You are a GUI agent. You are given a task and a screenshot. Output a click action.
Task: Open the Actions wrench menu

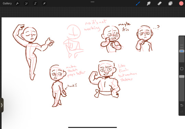[17, 3]
